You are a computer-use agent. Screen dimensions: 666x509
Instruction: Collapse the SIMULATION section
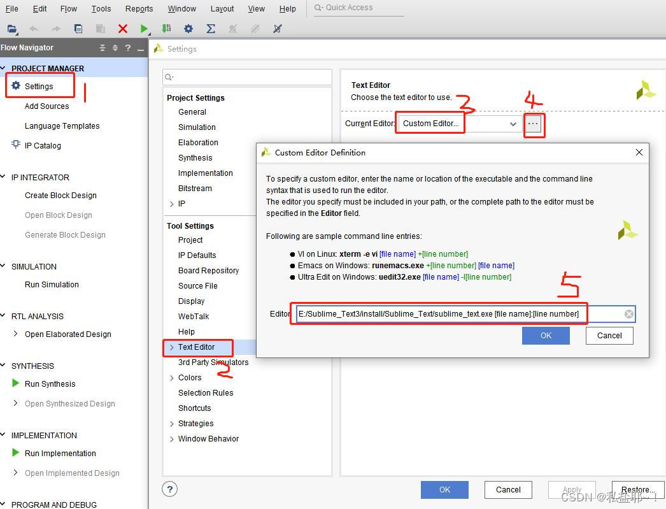click(x=3, y=266)
